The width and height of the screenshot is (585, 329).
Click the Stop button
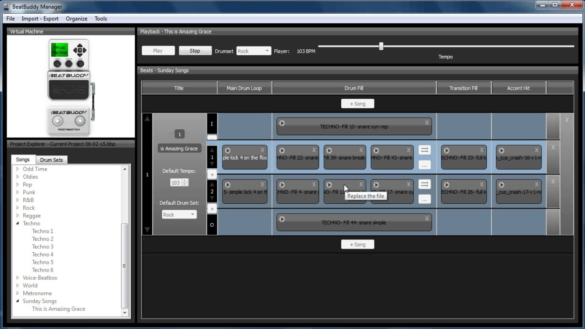pos(195,51)
